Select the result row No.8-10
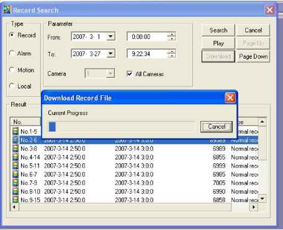The image size is (283, 230). click(135, 192)
